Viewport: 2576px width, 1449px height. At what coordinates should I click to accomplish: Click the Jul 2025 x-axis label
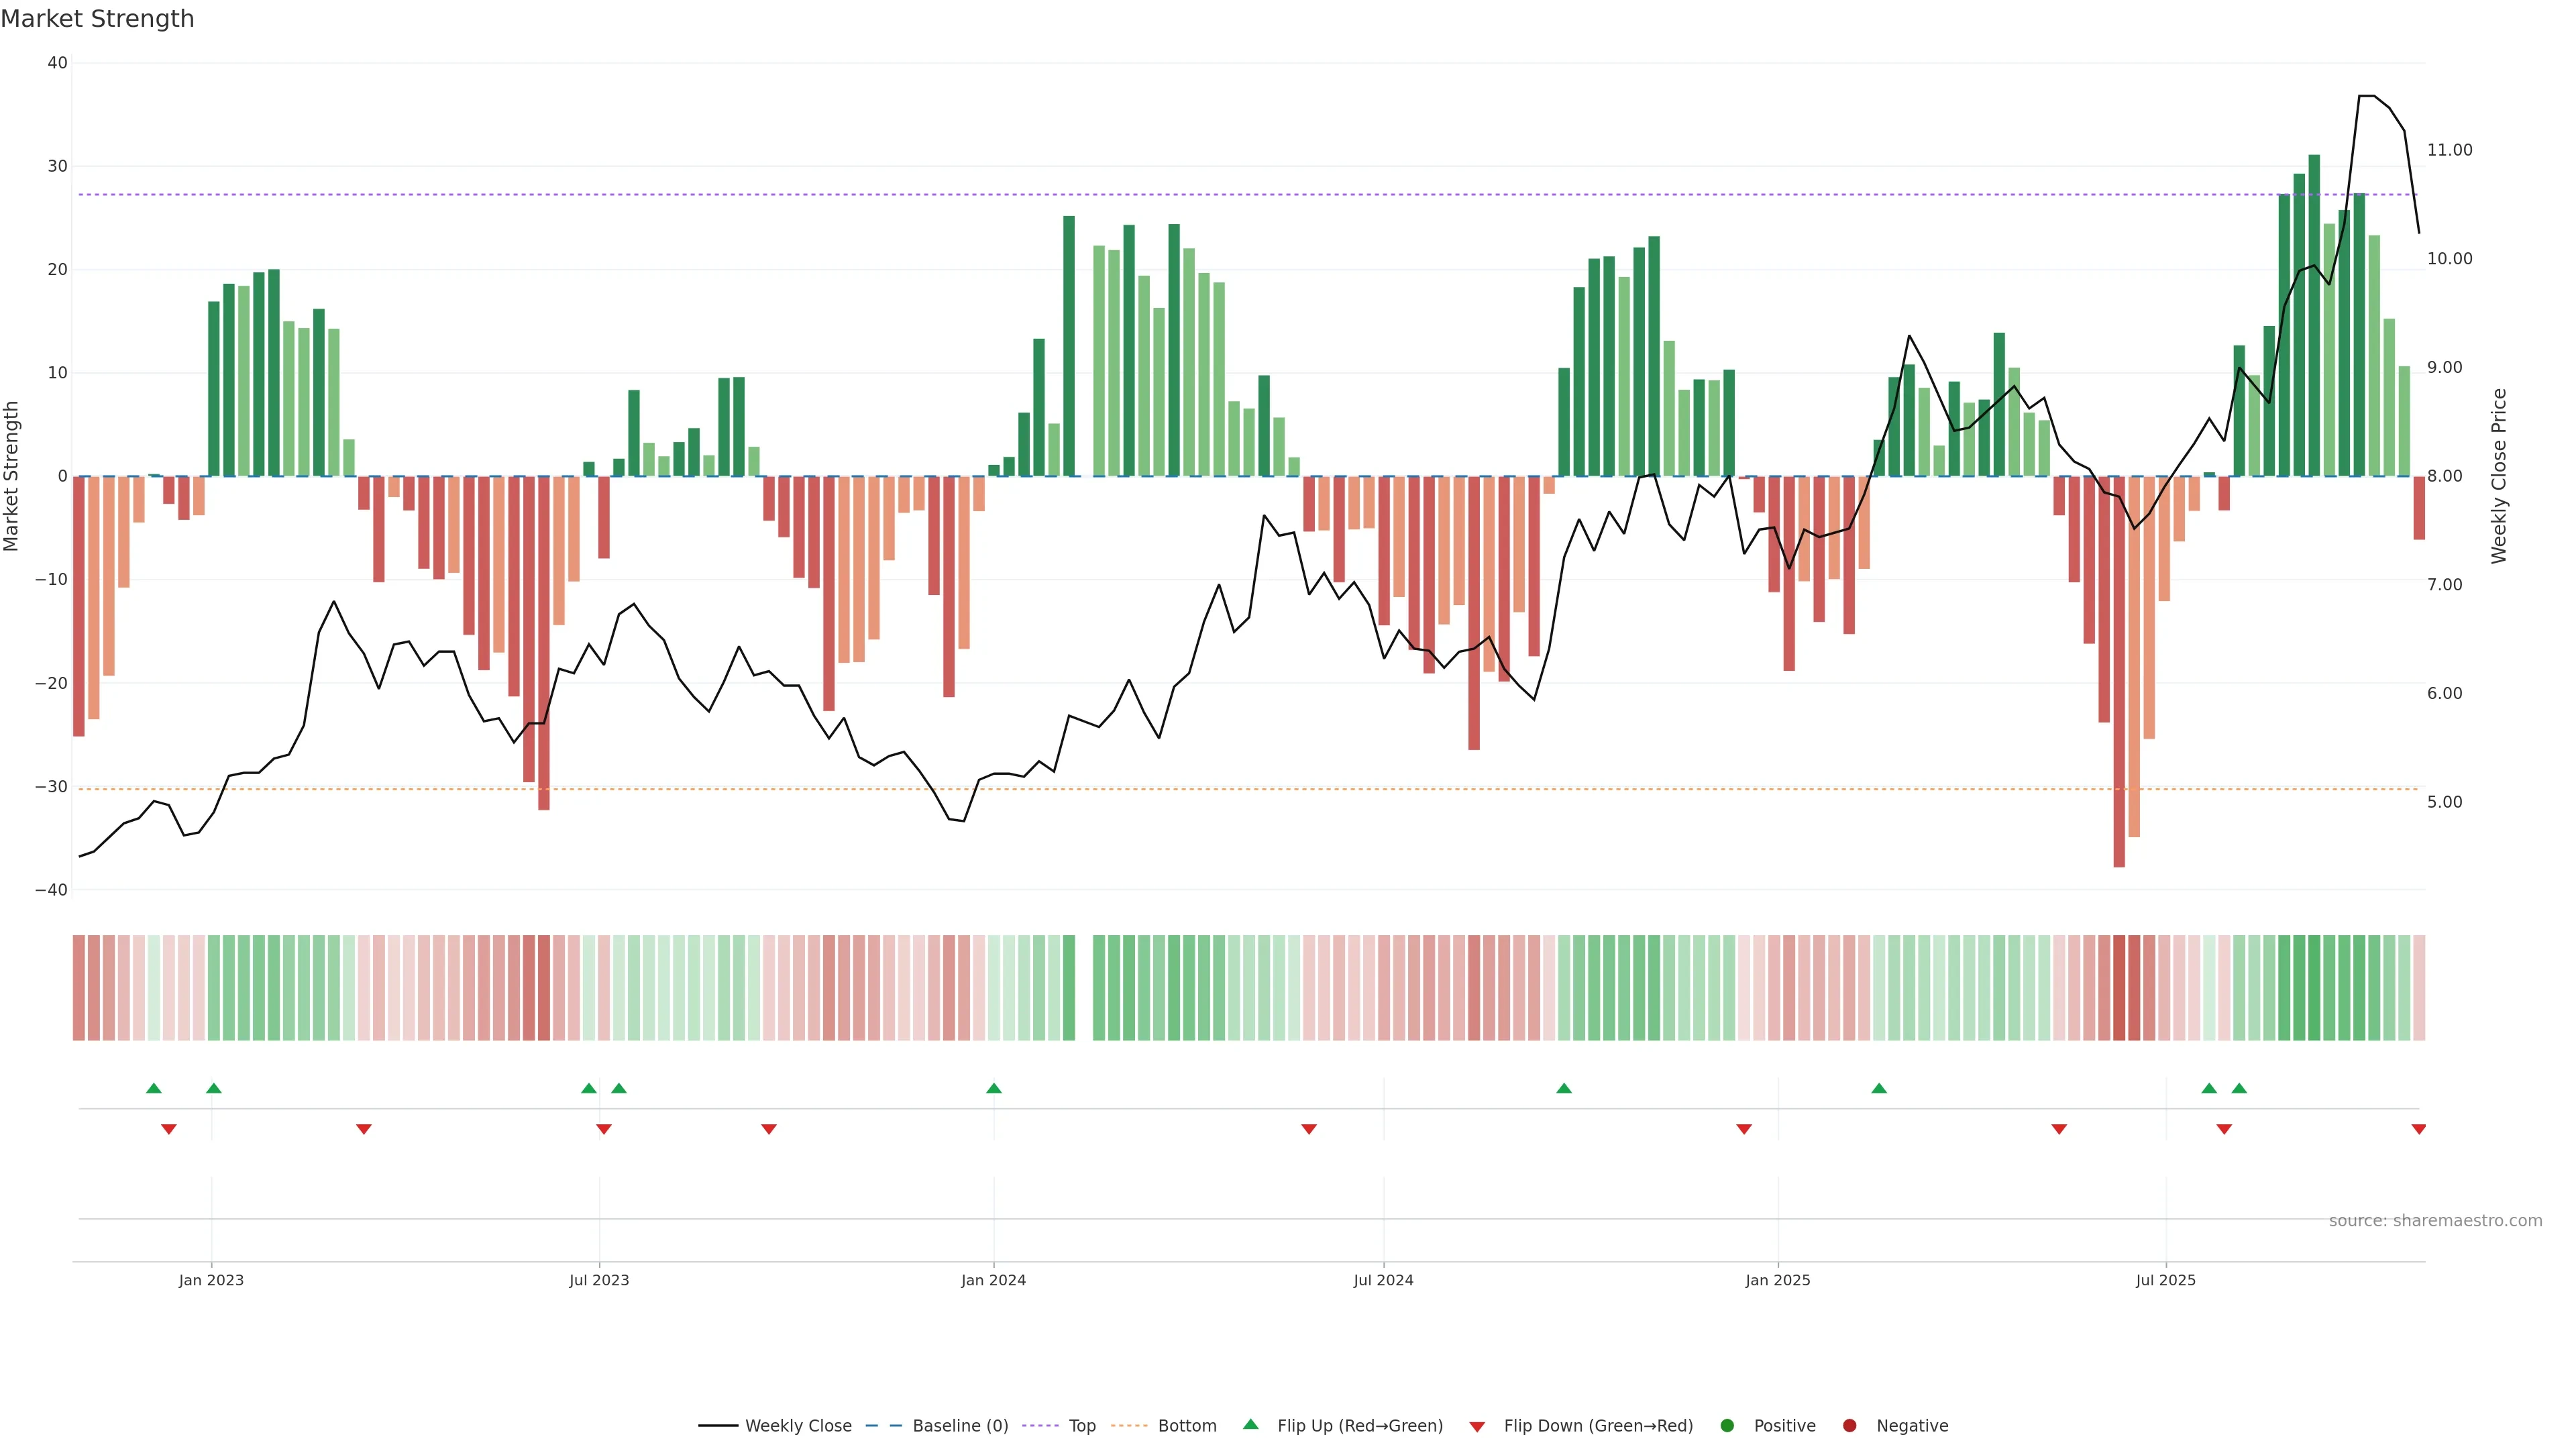point(2165,1280)
